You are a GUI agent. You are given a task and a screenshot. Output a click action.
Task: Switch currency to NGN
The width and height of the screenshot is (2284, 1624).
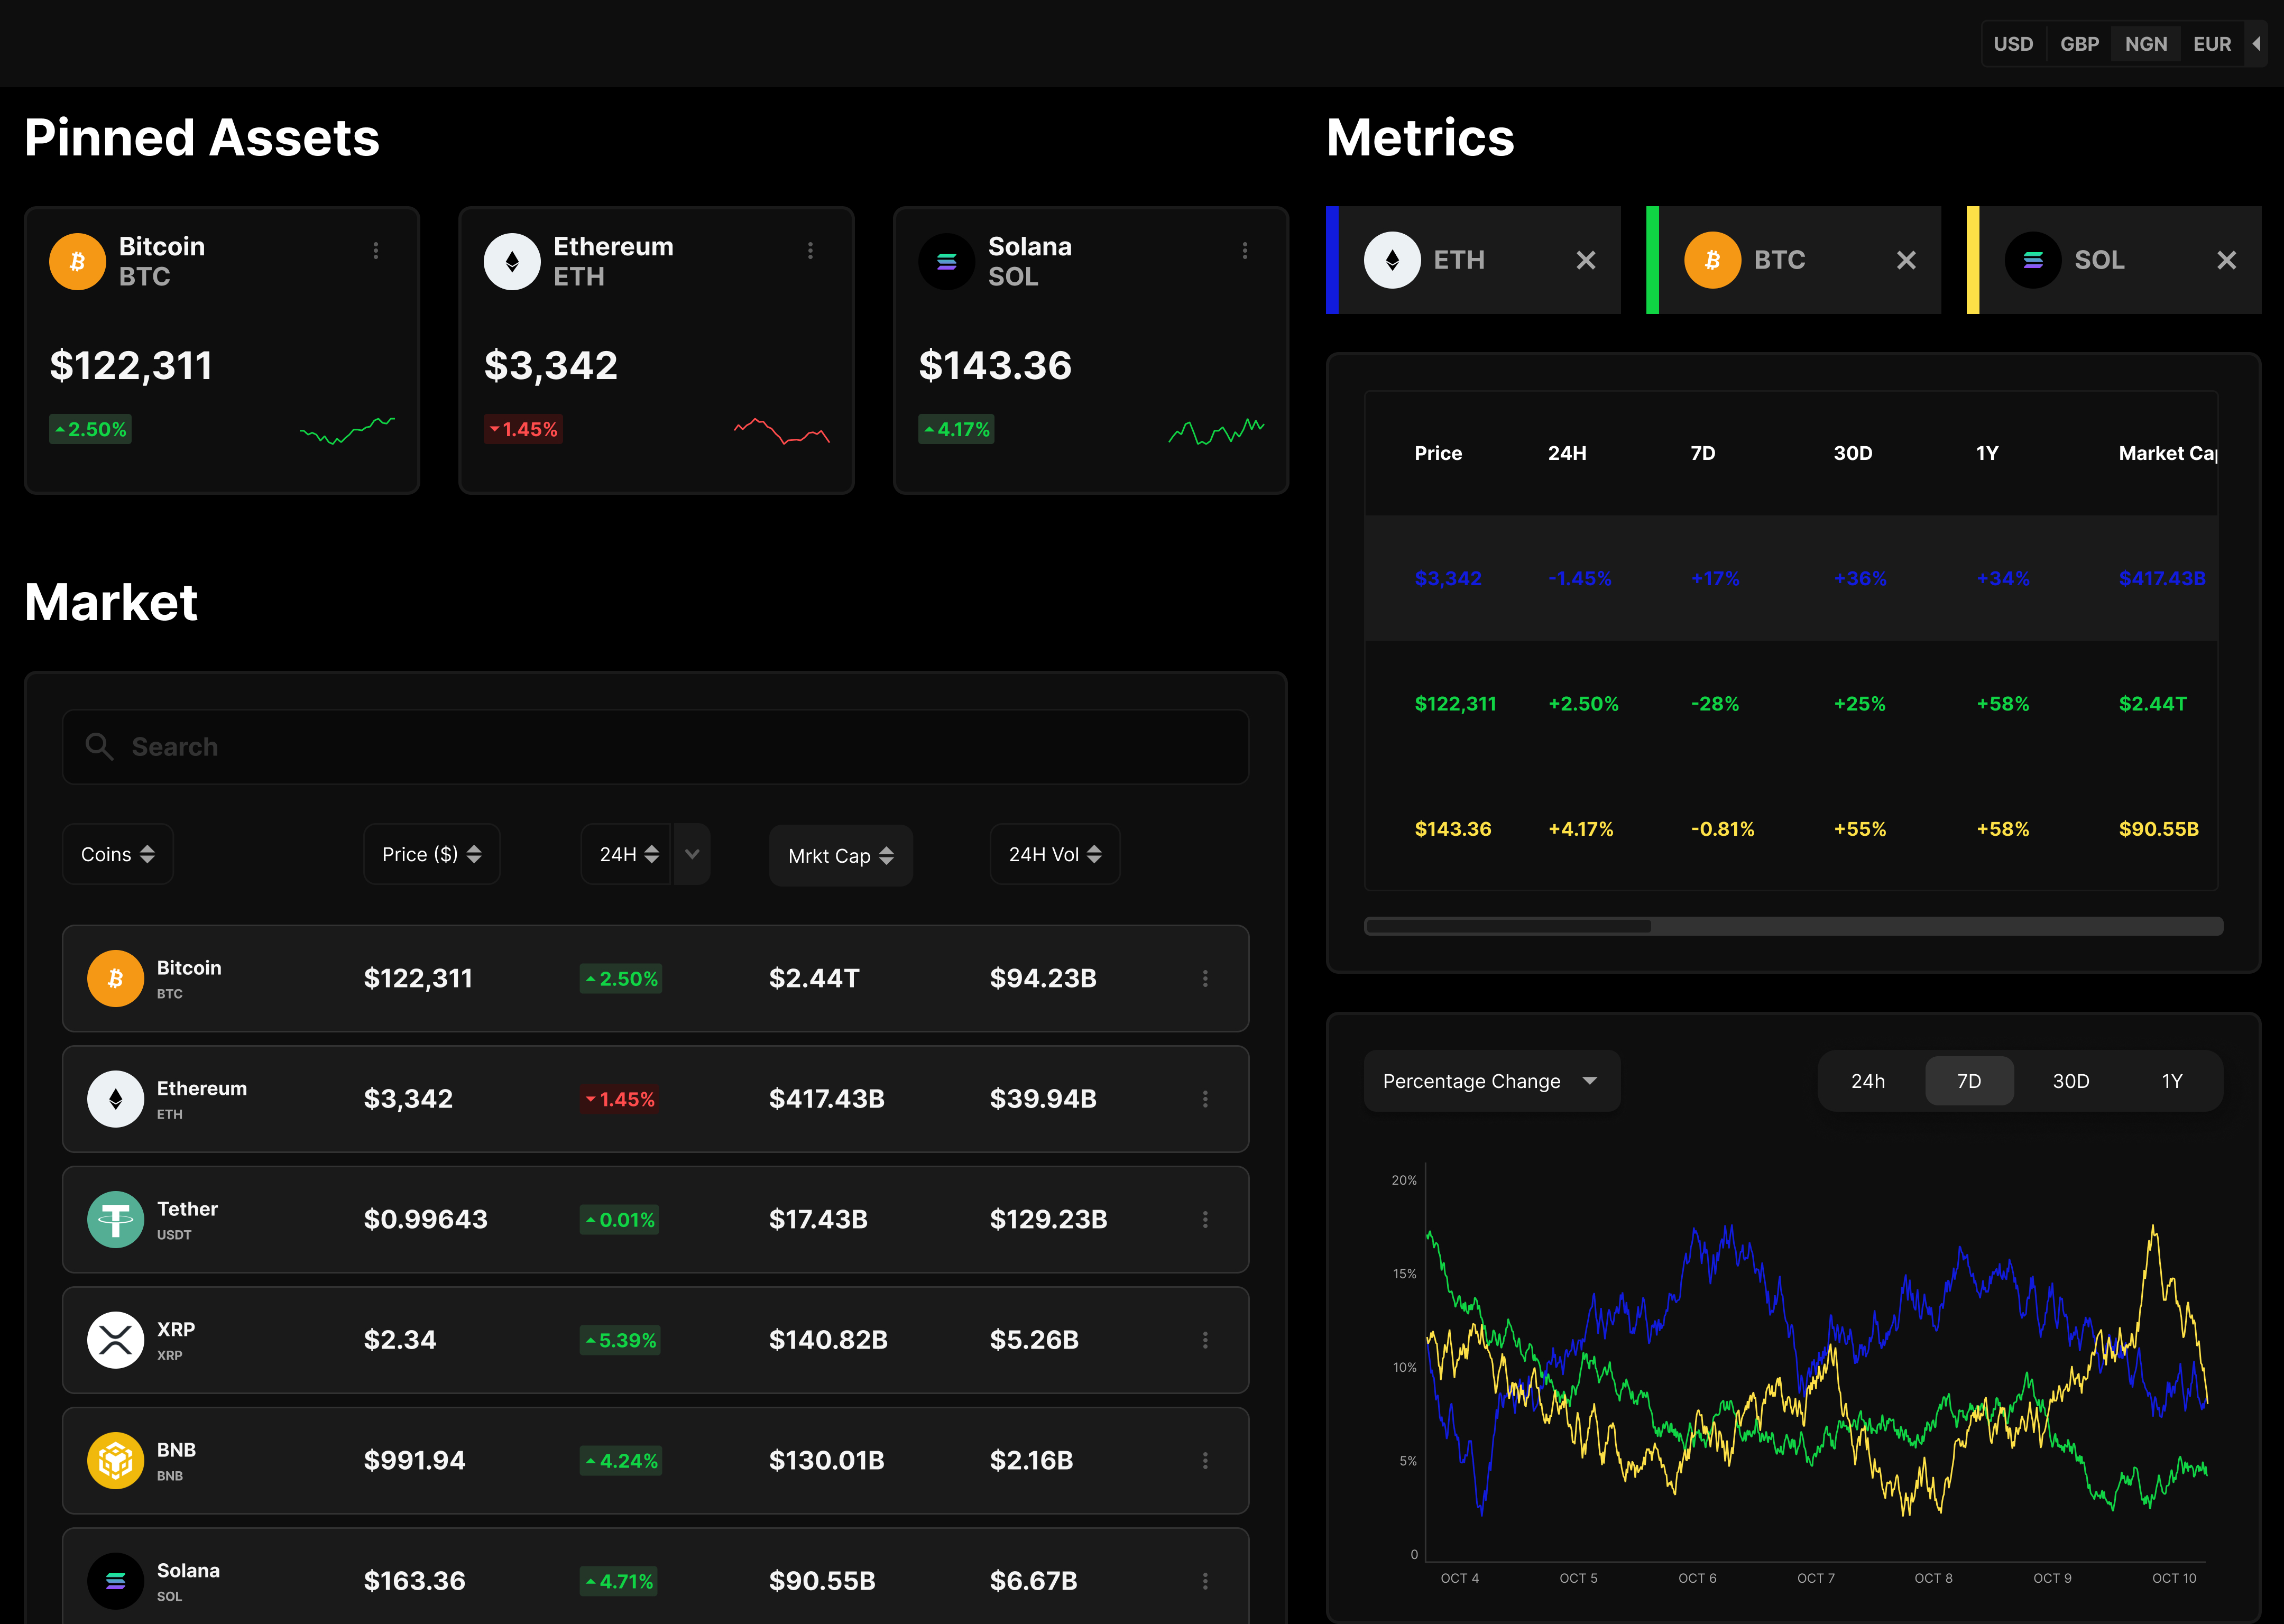[x=2145, y=44]
